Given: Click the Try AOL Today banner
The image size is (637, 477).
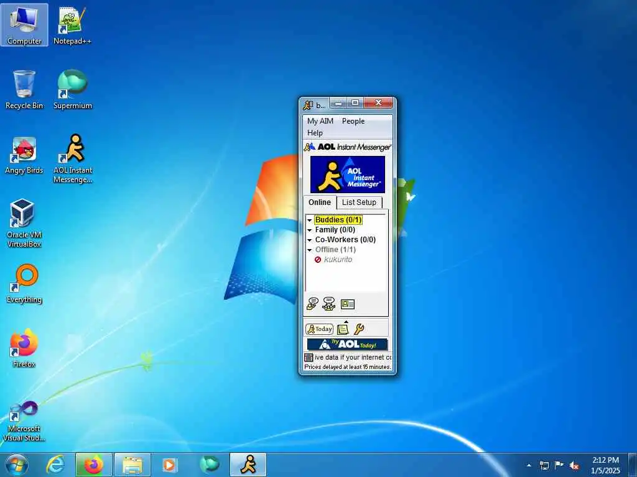Looking at the screenshot, I should (347, 344).
